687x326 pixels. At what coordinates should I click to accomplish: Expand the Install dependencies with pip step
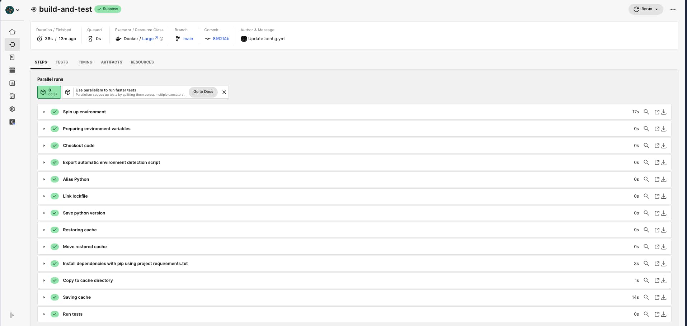point(44,264)
